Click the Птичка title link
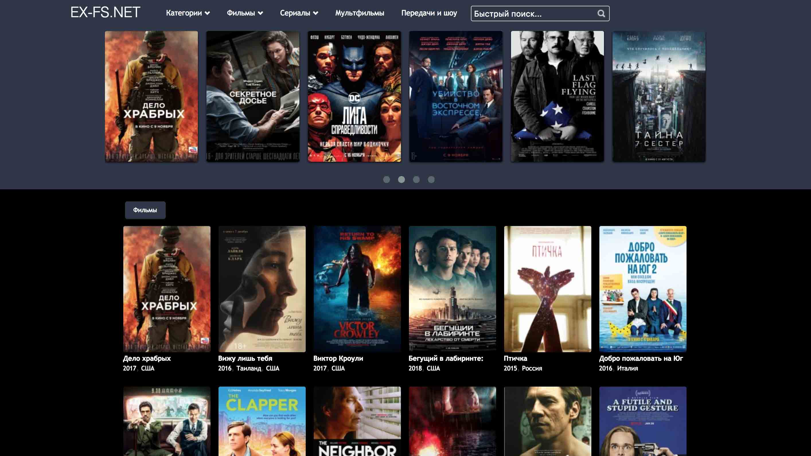 515,358
